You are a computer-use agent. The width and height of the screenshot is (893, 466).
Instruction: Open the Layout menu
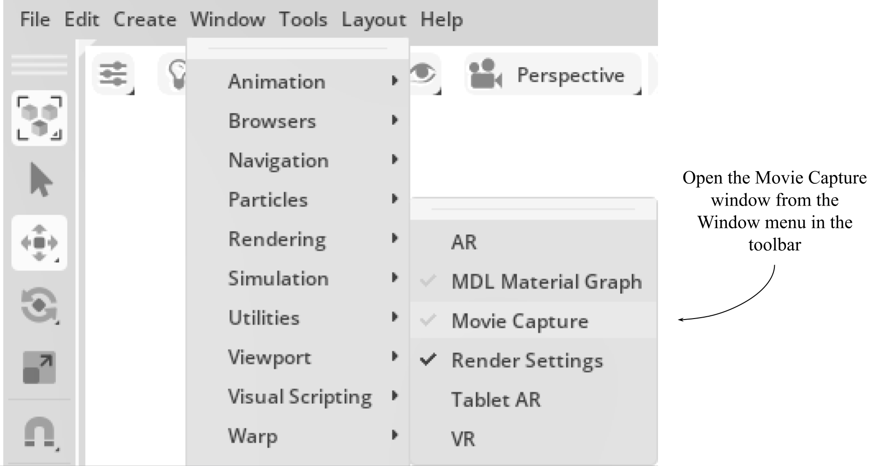(373, 20)
